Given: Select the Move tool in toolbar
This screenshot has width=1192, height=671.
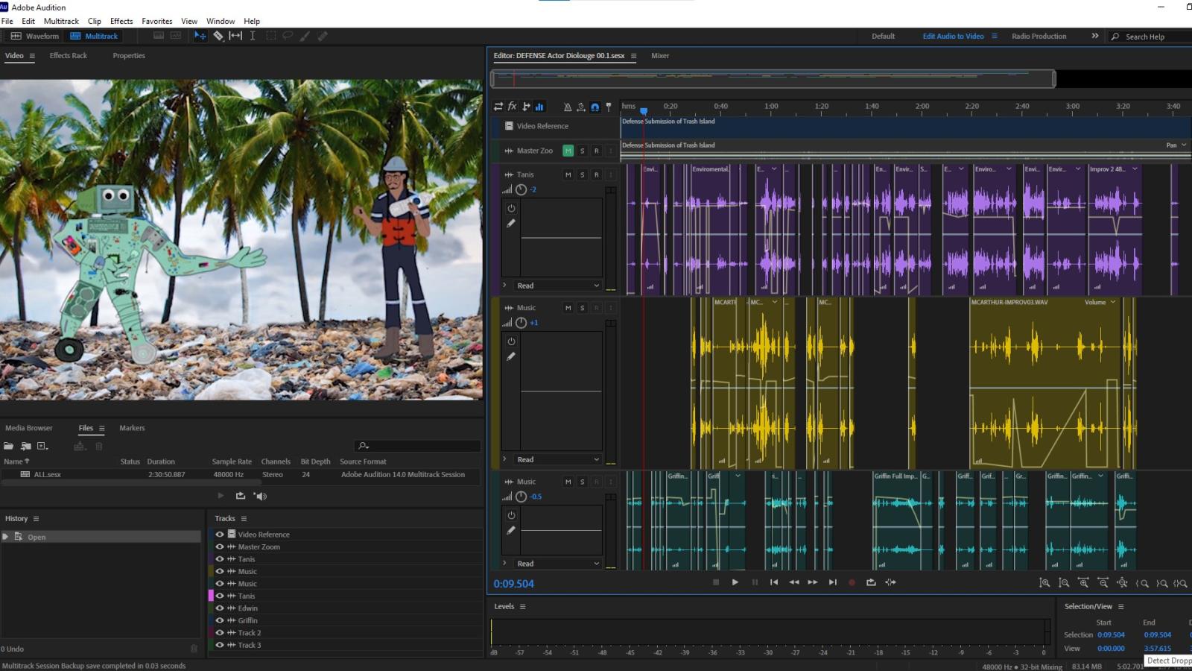Looking at the screenshot, I should click(x=200, y=36).
